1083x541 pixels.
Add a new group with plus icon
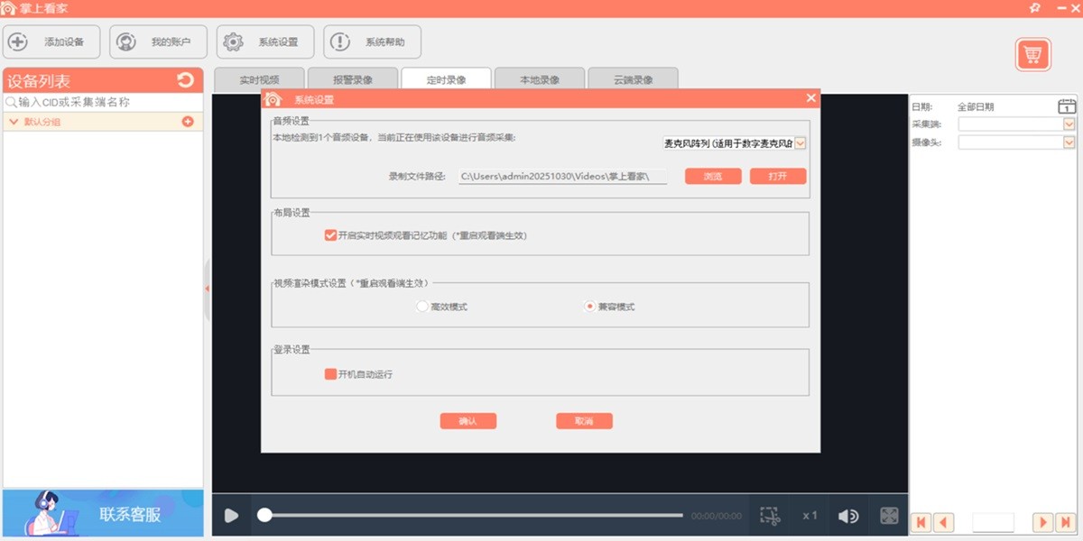click(x=188, y=122)
